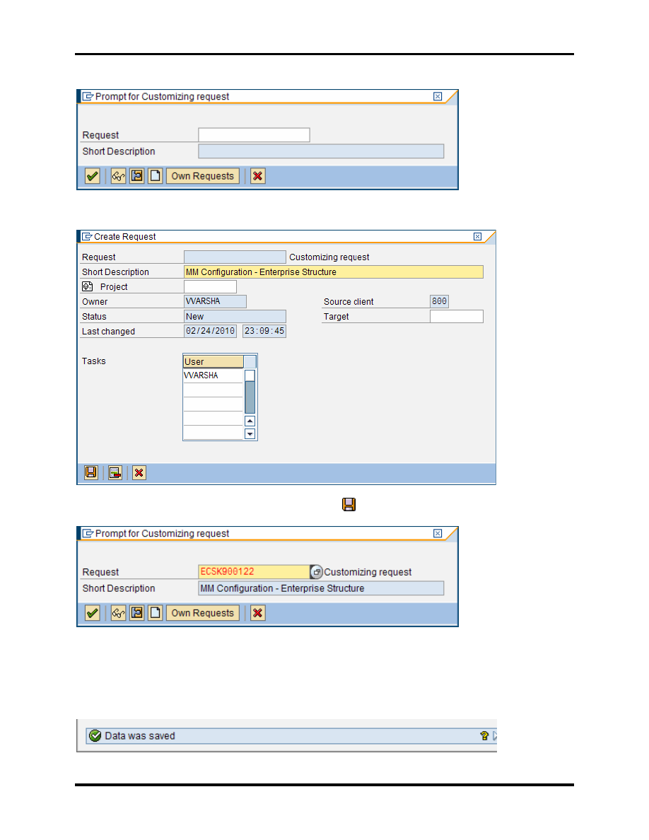Click the delete row icon in Create Request toolbar
The width and height of the screenshot is (649, 840).
(115, 473)
